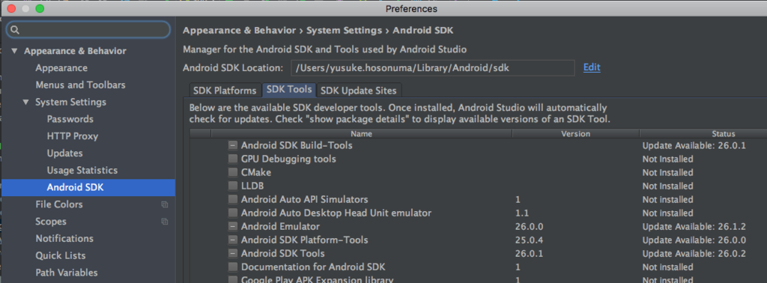Click Desktop Head Unit emulator version 1.1
This screenshot has width=767, height=283.
(x=522, y=213)
